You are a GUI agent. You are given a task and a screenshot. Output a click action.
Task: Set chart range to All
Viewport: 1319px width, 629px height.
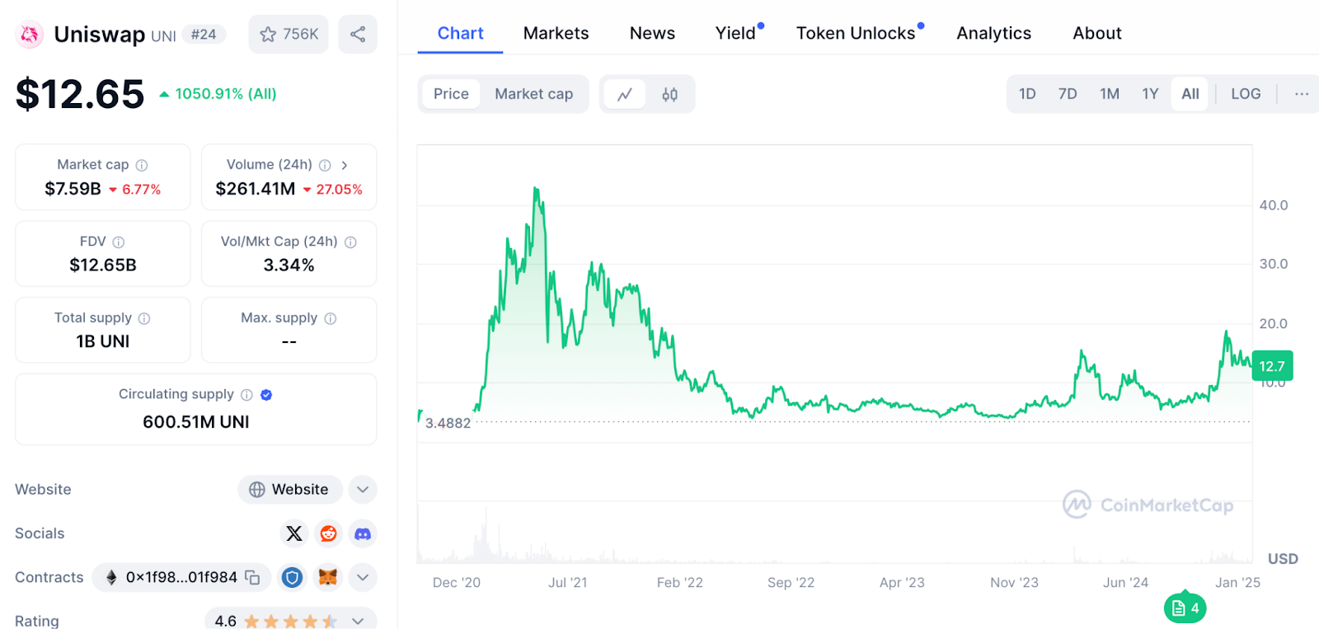(1190, 94)
